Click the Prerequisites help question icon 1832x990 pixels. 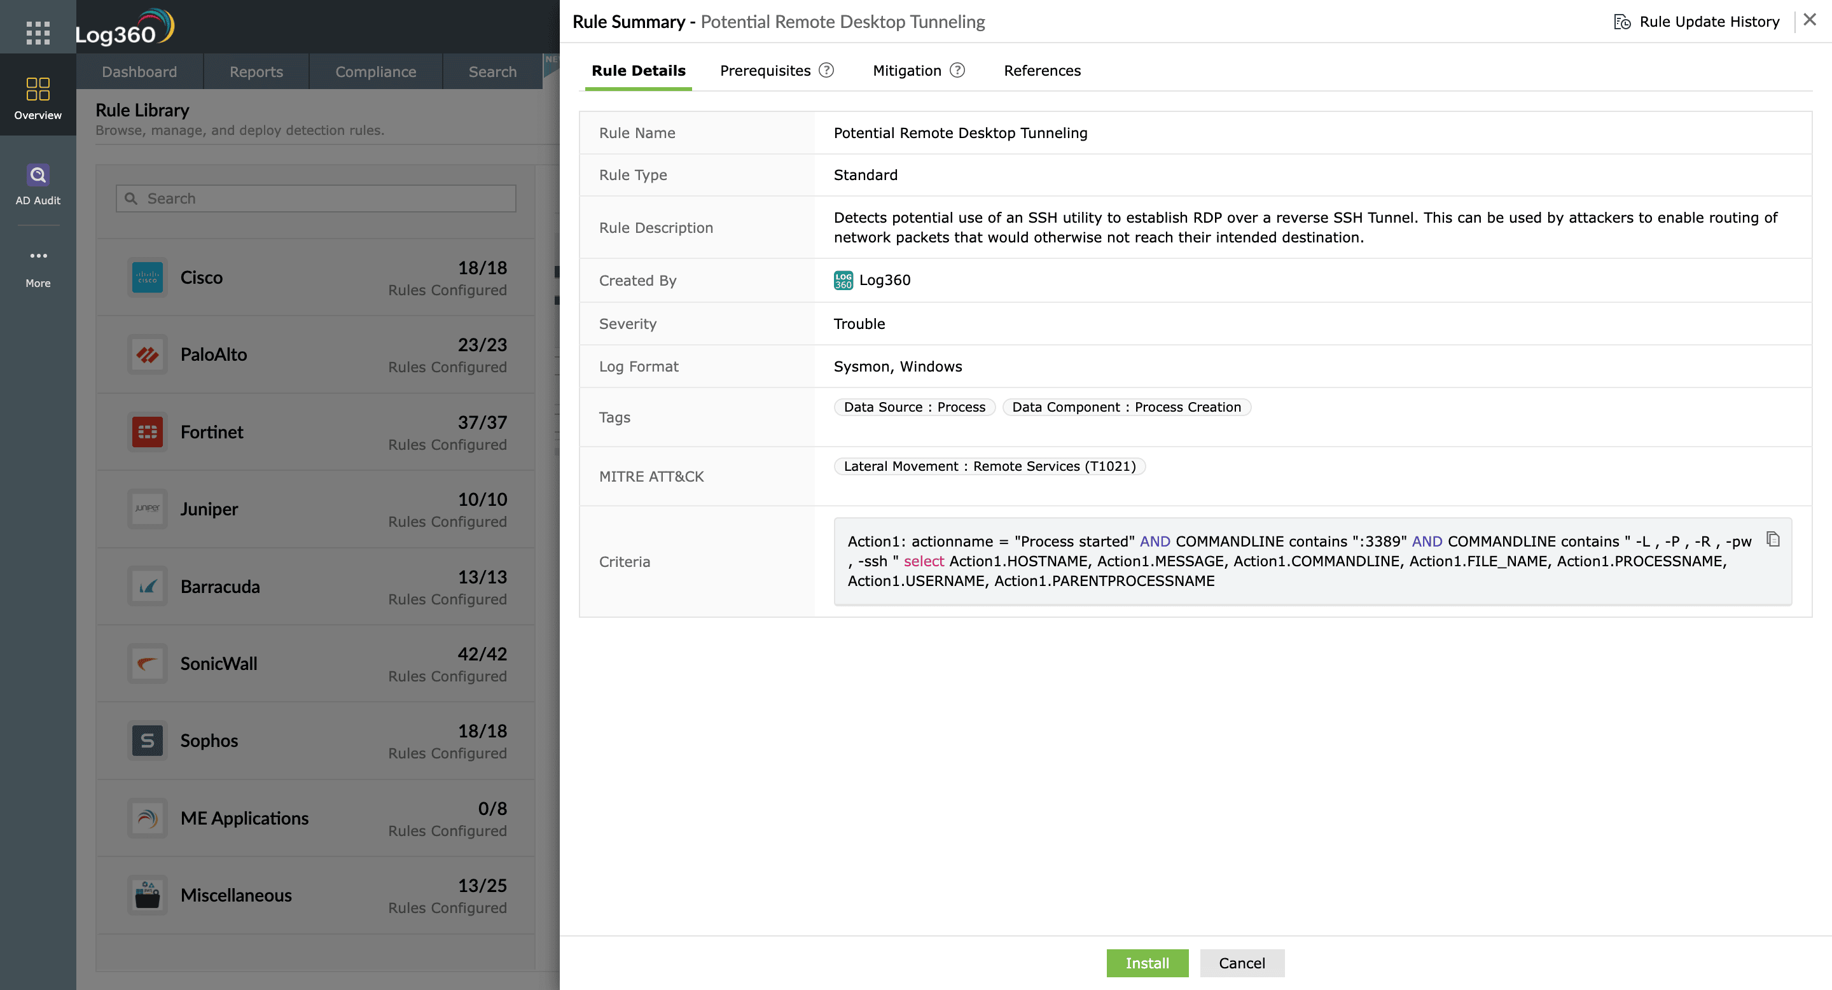point(826,70)
